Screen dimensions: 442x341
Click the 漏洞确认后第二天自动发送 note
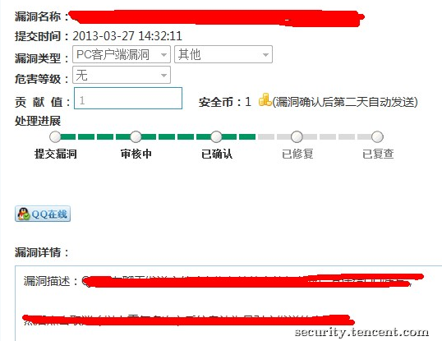pyautogui.click(x=345, y=102)
